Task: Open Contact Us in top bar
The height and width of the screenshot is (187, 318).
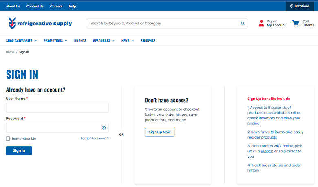Action: click(x=35, y=6)
